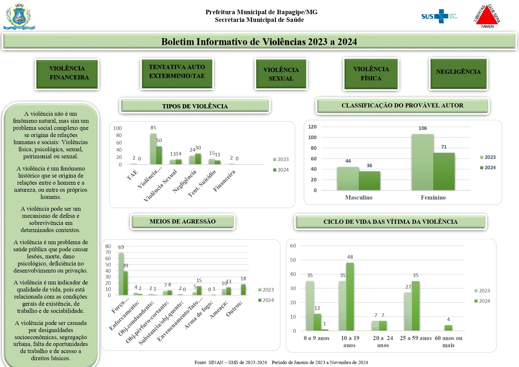Viewport: 519px width, 367px height.
Task: Select the Classificação do Provável Autor header
Action: click(402, 106)
